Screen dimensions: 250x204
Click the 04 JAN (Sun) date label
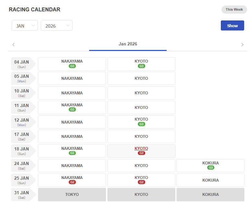(23, 64)
